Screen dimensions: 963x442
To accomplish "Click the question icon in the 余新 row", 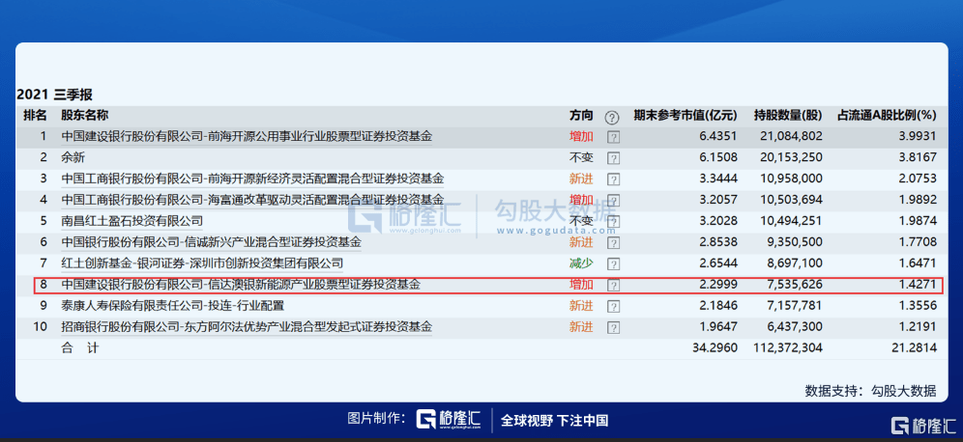I will point(613,158).
